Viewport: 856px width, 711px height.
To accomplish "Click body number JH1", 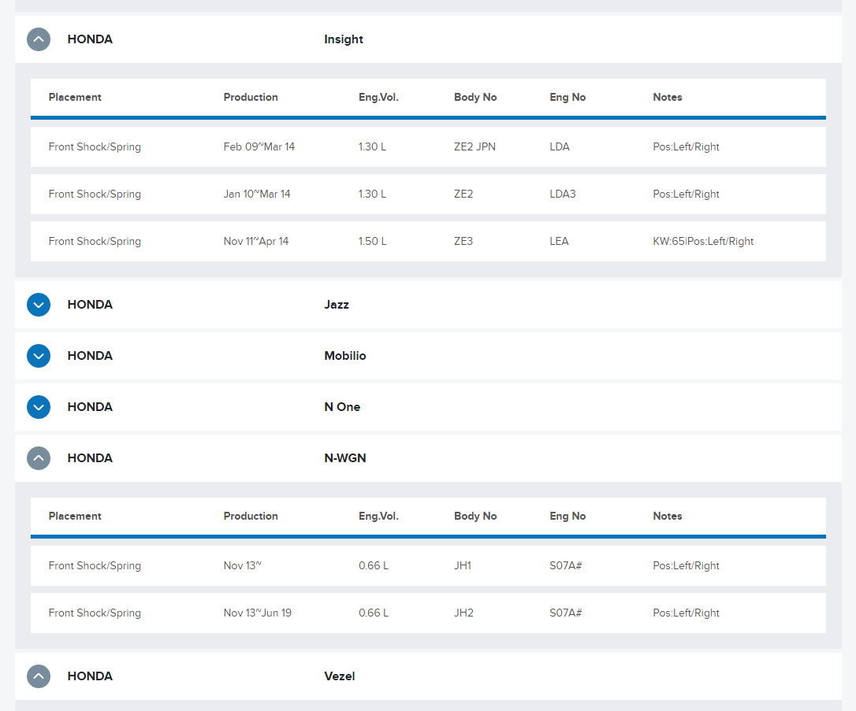I will point(462,566).
